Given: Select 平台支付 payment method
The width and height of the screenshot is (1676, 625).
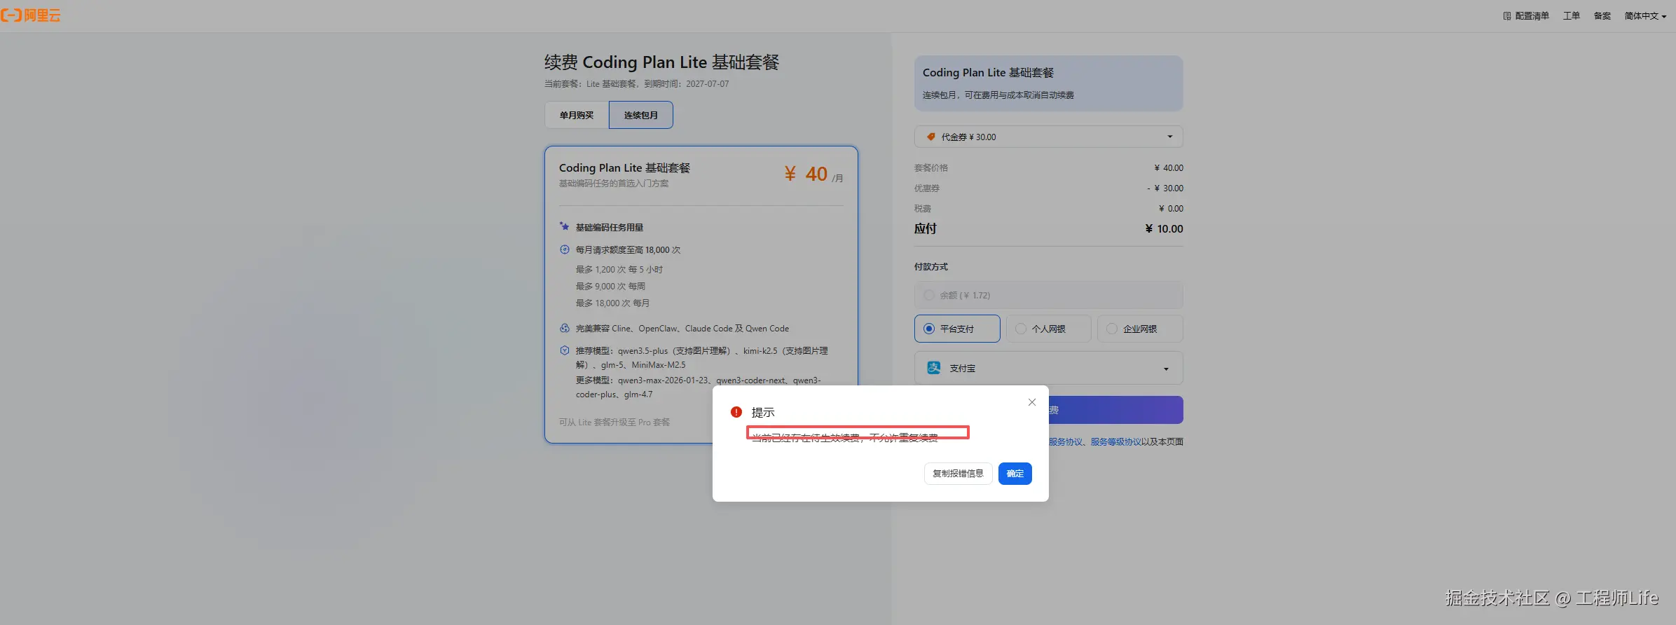Looking at the screenshot, I should [x=957, y=329].
